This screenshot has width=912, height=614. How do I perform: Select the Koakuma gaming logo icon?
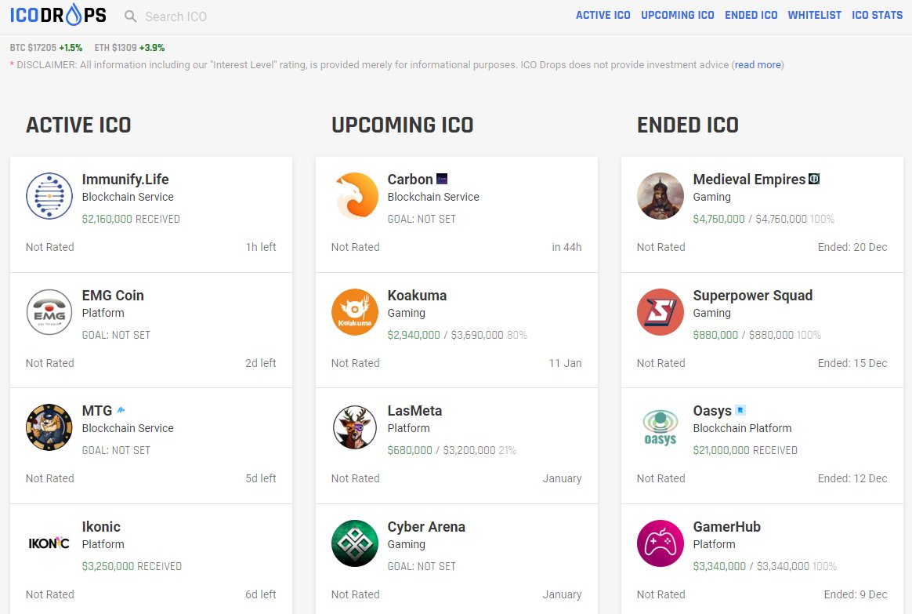(354, 312)
